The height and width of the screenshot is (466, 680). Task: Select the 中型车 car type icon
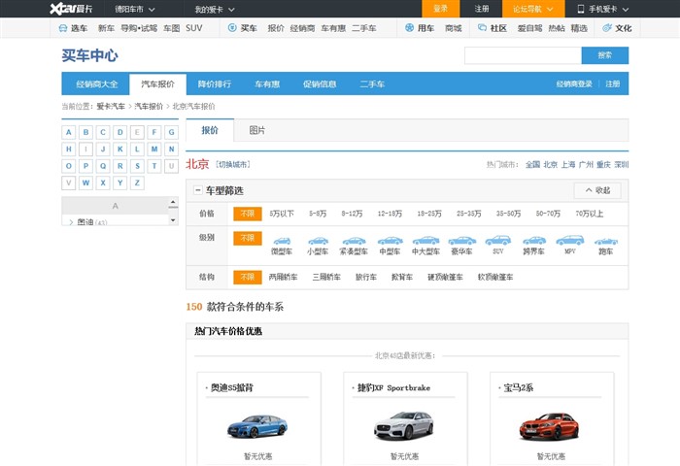[390, 241]
